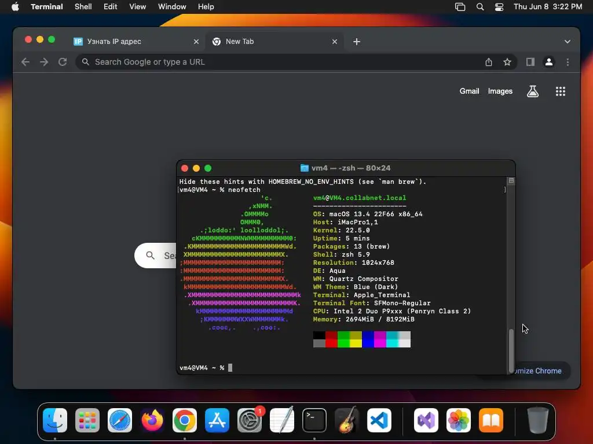Open TextEdit from the Dock
Screen dimensions: 593x444
pos(282,420)
